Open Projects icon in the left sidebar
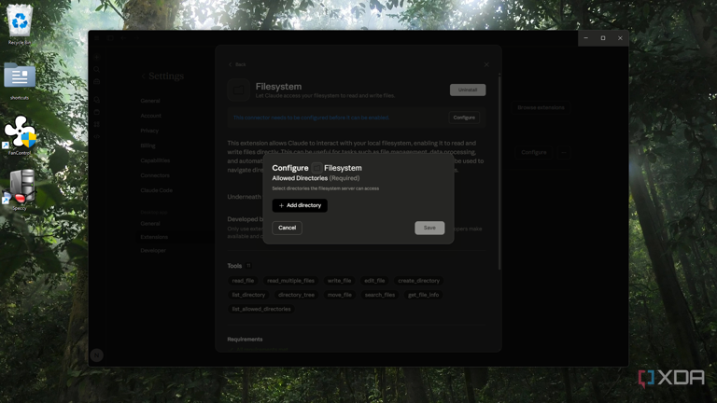717x403 pixels. click(x=96, y=112)
